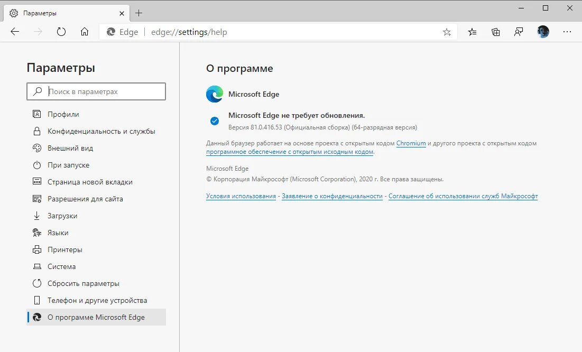Viewport: 582px width, 352px height.
Task: Open Внешний вид section
Action: coord(96,148)
